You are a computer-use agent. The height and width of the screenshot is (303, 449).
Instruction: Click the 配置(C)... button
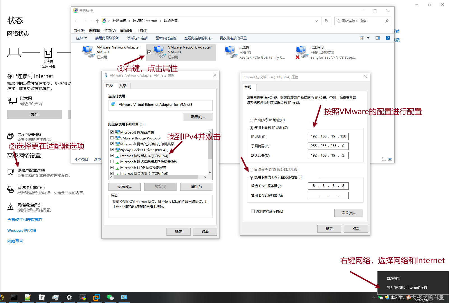pos(198,117)
